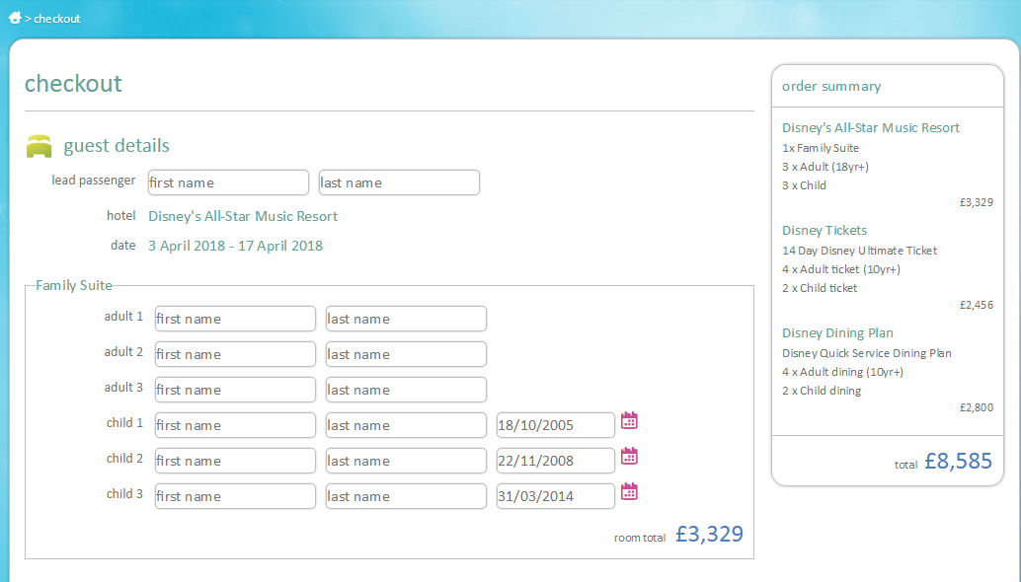Select Disney's All-Star Music Resort in order summary
This screenshot has width=1021, height=582.
point(871,127)
